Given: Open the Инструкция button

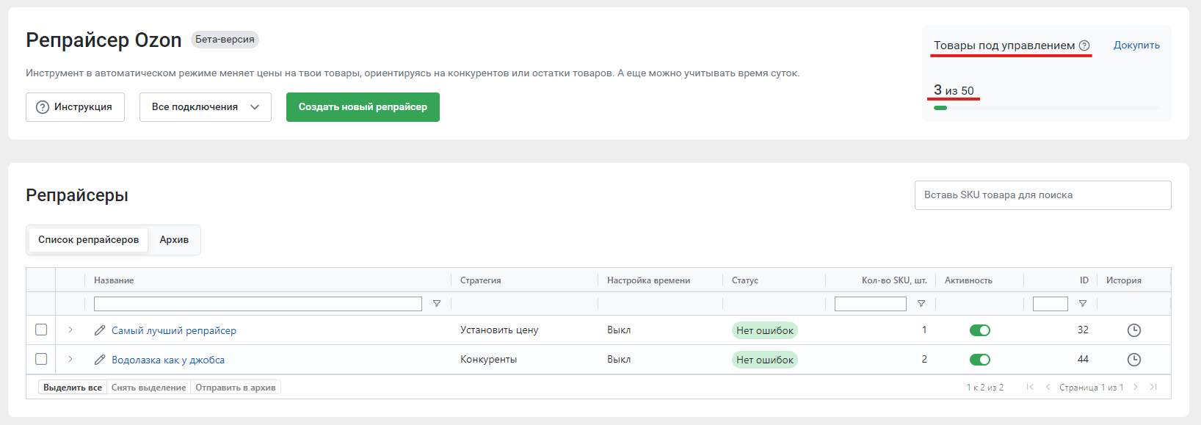Looking at the screenshot, I should pos(75,107).
